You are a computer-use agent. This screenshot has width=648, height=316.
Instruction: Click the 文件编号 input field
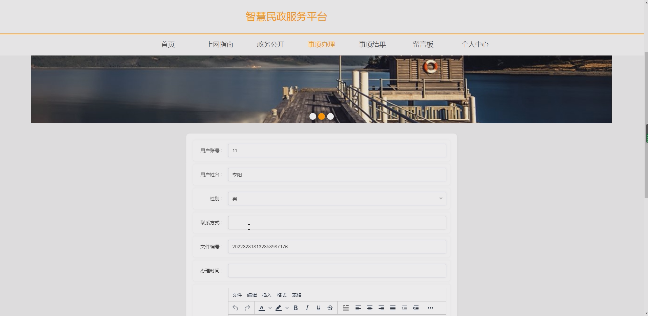point(337,247)
